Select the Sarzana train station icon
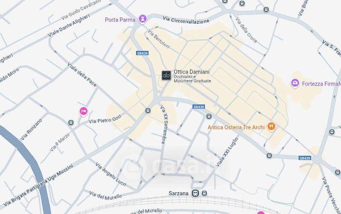341x214 pixels. [195, 193]
